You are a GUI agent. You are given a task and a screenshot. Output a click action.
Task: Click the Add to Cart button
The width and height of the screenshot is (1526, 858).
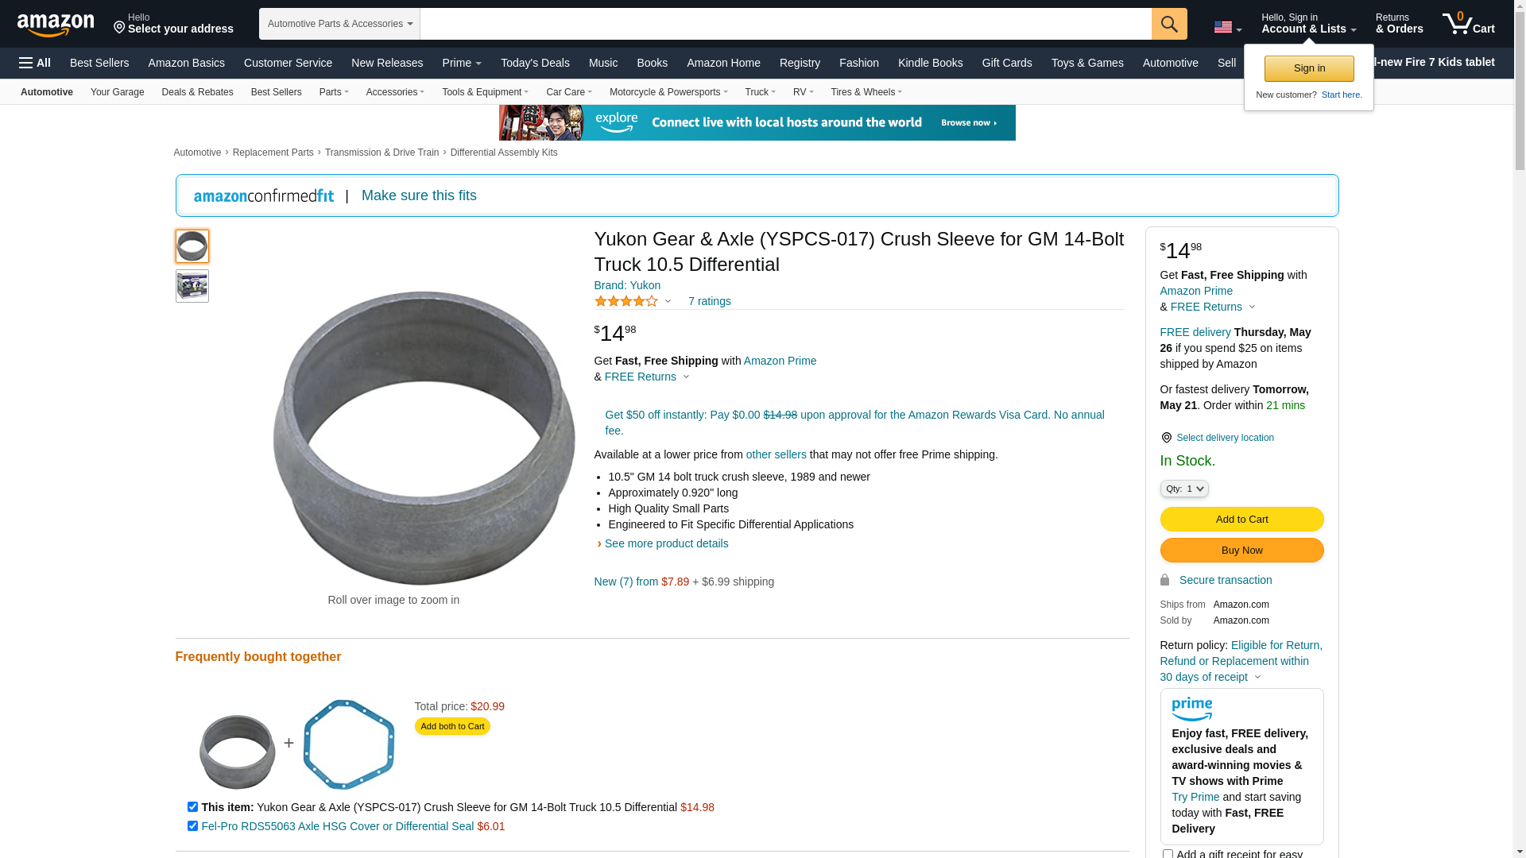click(1241, 520)
